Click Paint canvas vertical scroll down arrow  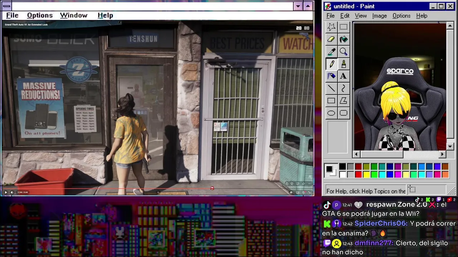pyautogui.click(x=450, y=147)
